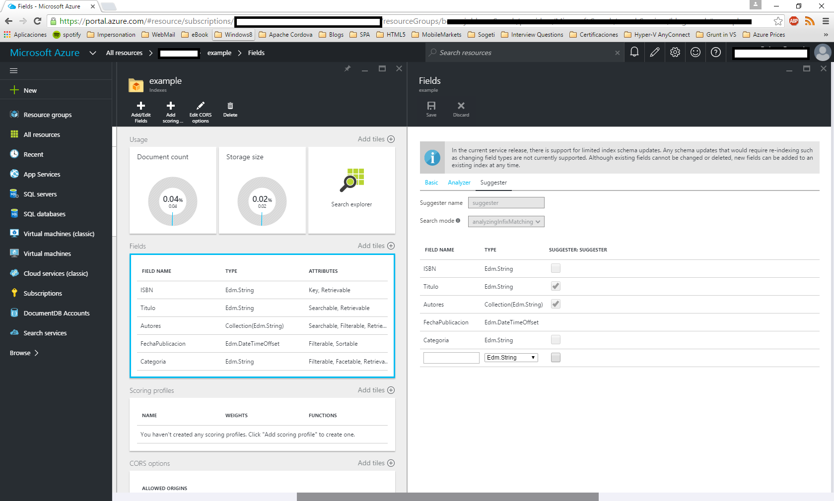The image size is (834, 501).
Task: Click Add tiles next to Scoring profiles
Action: [376, 390]
